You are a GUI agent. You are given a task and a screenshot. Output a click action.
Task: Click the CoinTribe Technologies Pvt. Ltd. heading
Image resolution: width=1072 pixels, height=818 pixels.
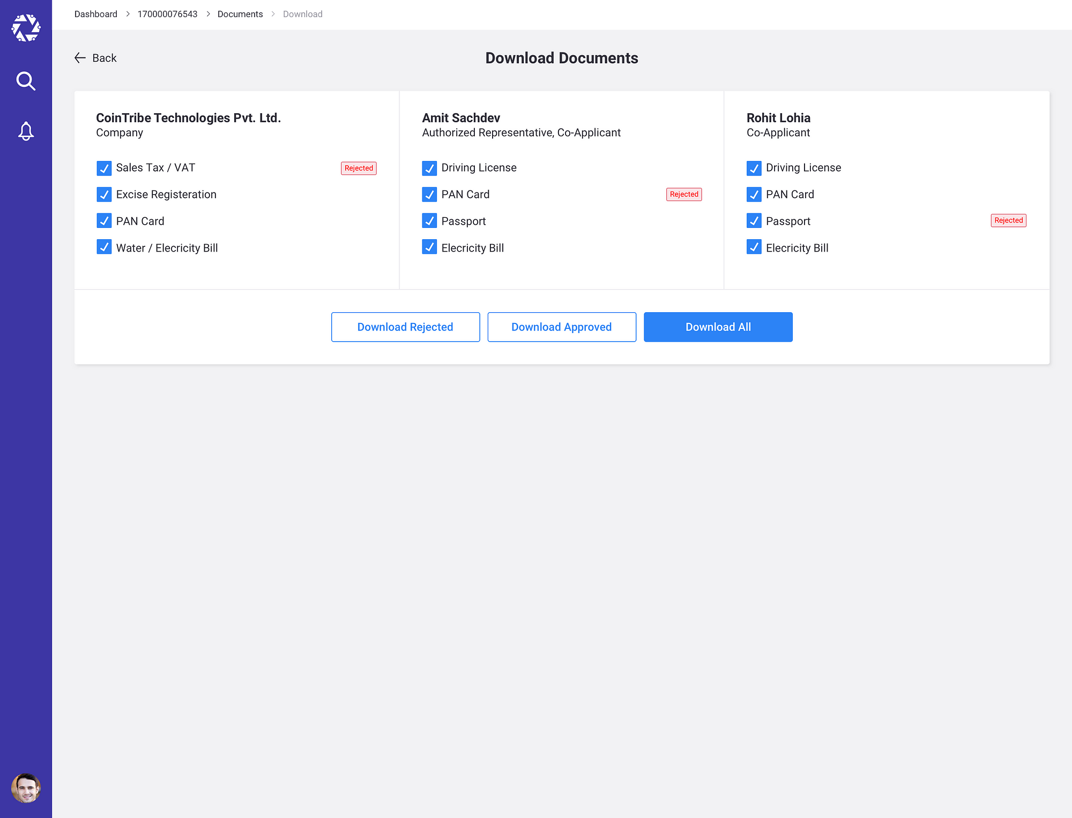[189, 118]
